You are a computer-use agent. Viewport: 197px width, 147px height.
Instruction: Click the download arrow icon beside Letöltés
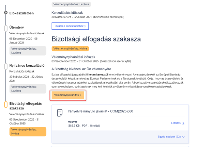pyautogui.click(x=183, y=123)
